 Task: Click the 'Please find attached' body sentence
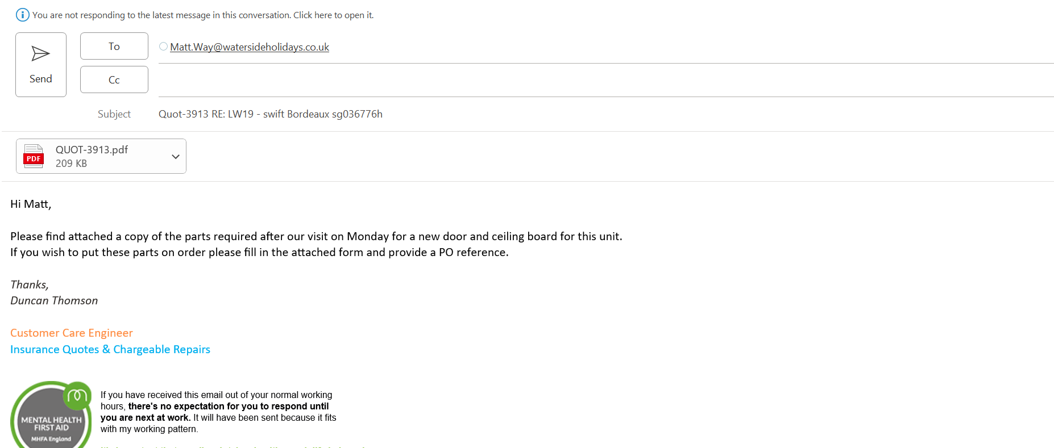point(316,237)
